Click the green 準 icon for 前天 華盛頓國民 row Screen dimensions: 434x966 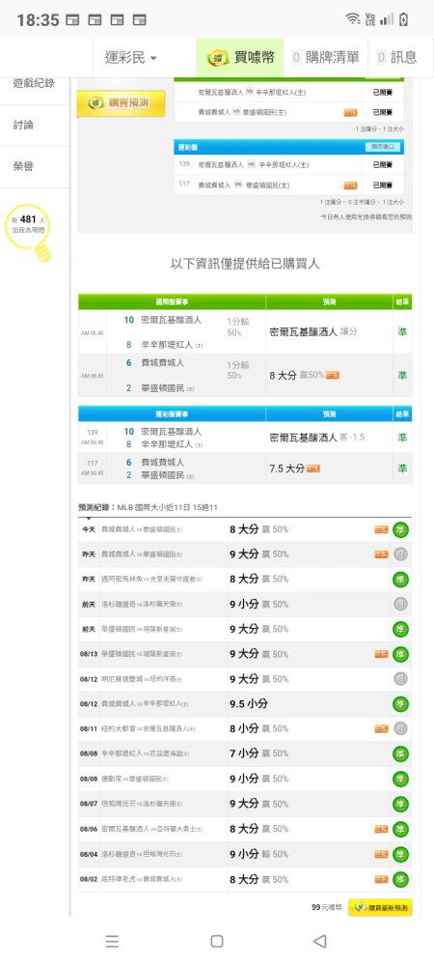coord(401,629)
